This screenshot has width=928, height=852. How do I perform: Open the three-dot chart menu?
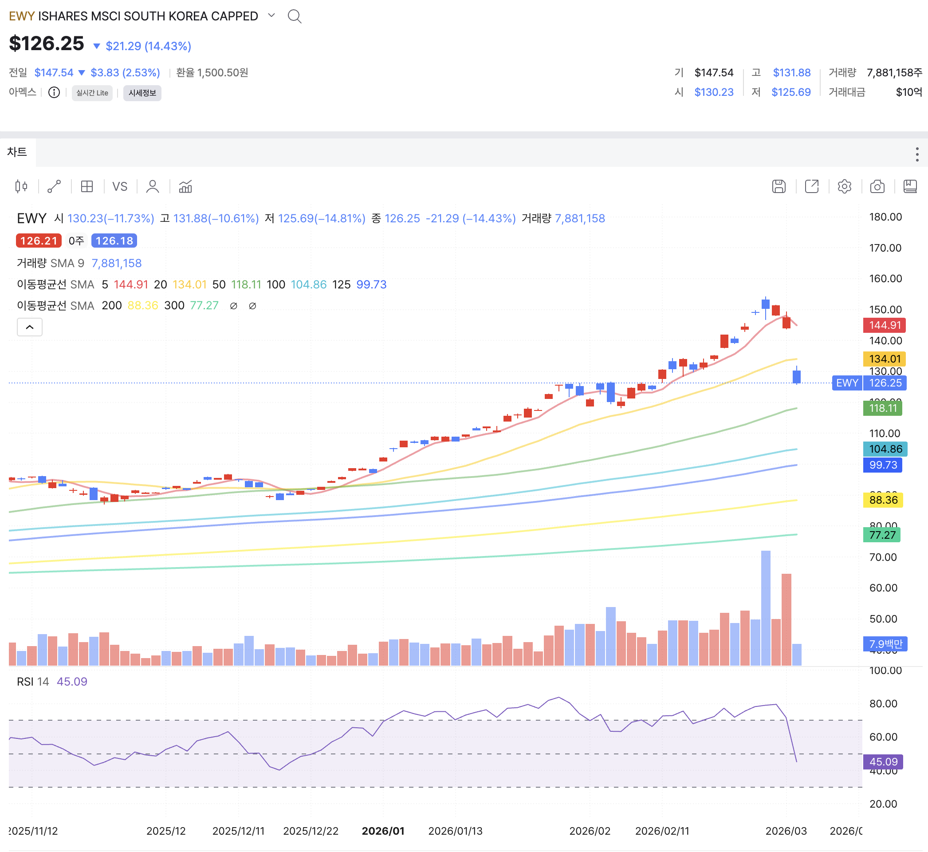coord(917,154)
